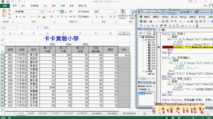Click Undo in Excel's quick access toolbar
Screen dimensions: 213x119
click(x=13, y=2)
